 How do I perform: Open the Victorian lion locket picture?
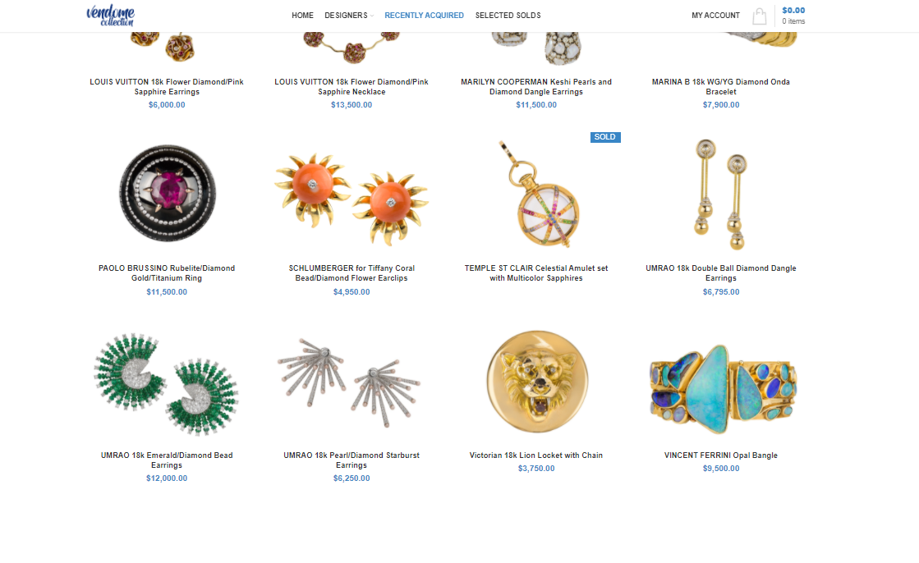[x=537, y=382]
